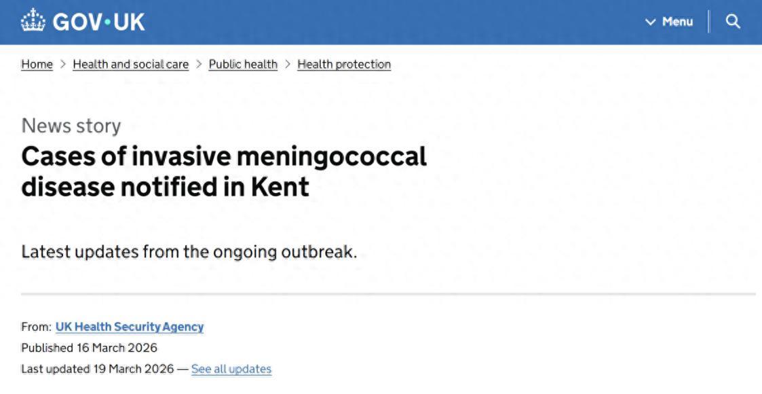Click the chevron separator after Home
Screen dimensions: 762x394
63,65
